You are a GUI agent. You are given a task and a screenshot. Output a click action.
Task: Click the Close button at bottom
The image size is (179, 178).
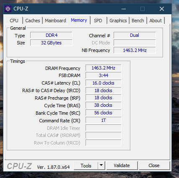[x=154, y=165]
